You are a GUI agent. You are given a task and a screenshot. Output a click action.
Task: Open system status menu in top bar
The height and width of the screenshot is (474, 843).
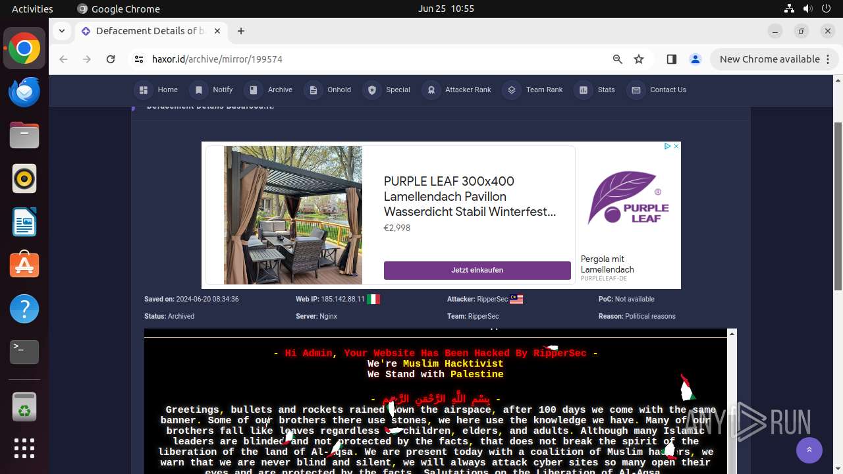pyautogui.click(x=807, y=9)
